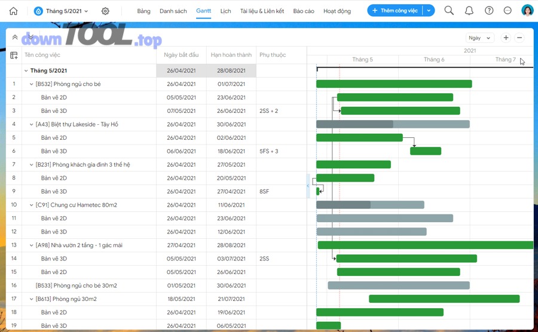Open the user profile avatar
This screenshot has width=538, height=332.
527,11
